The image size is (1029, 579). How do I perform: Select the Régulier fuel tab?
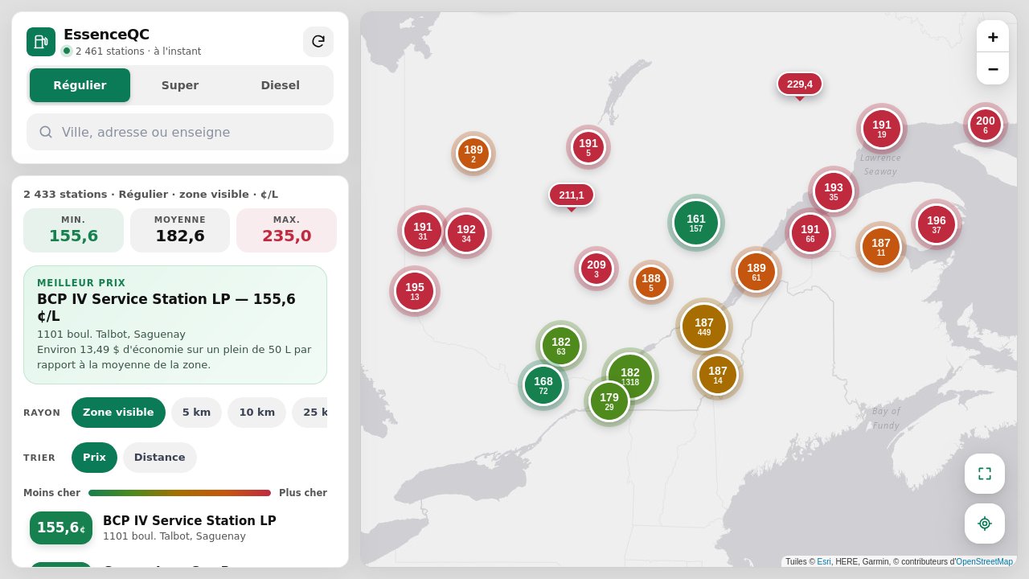80,85
